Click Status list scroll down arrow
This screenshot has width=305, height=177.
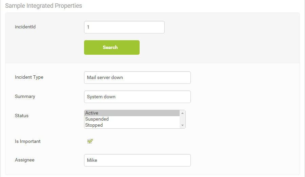(x=182, y=125)
